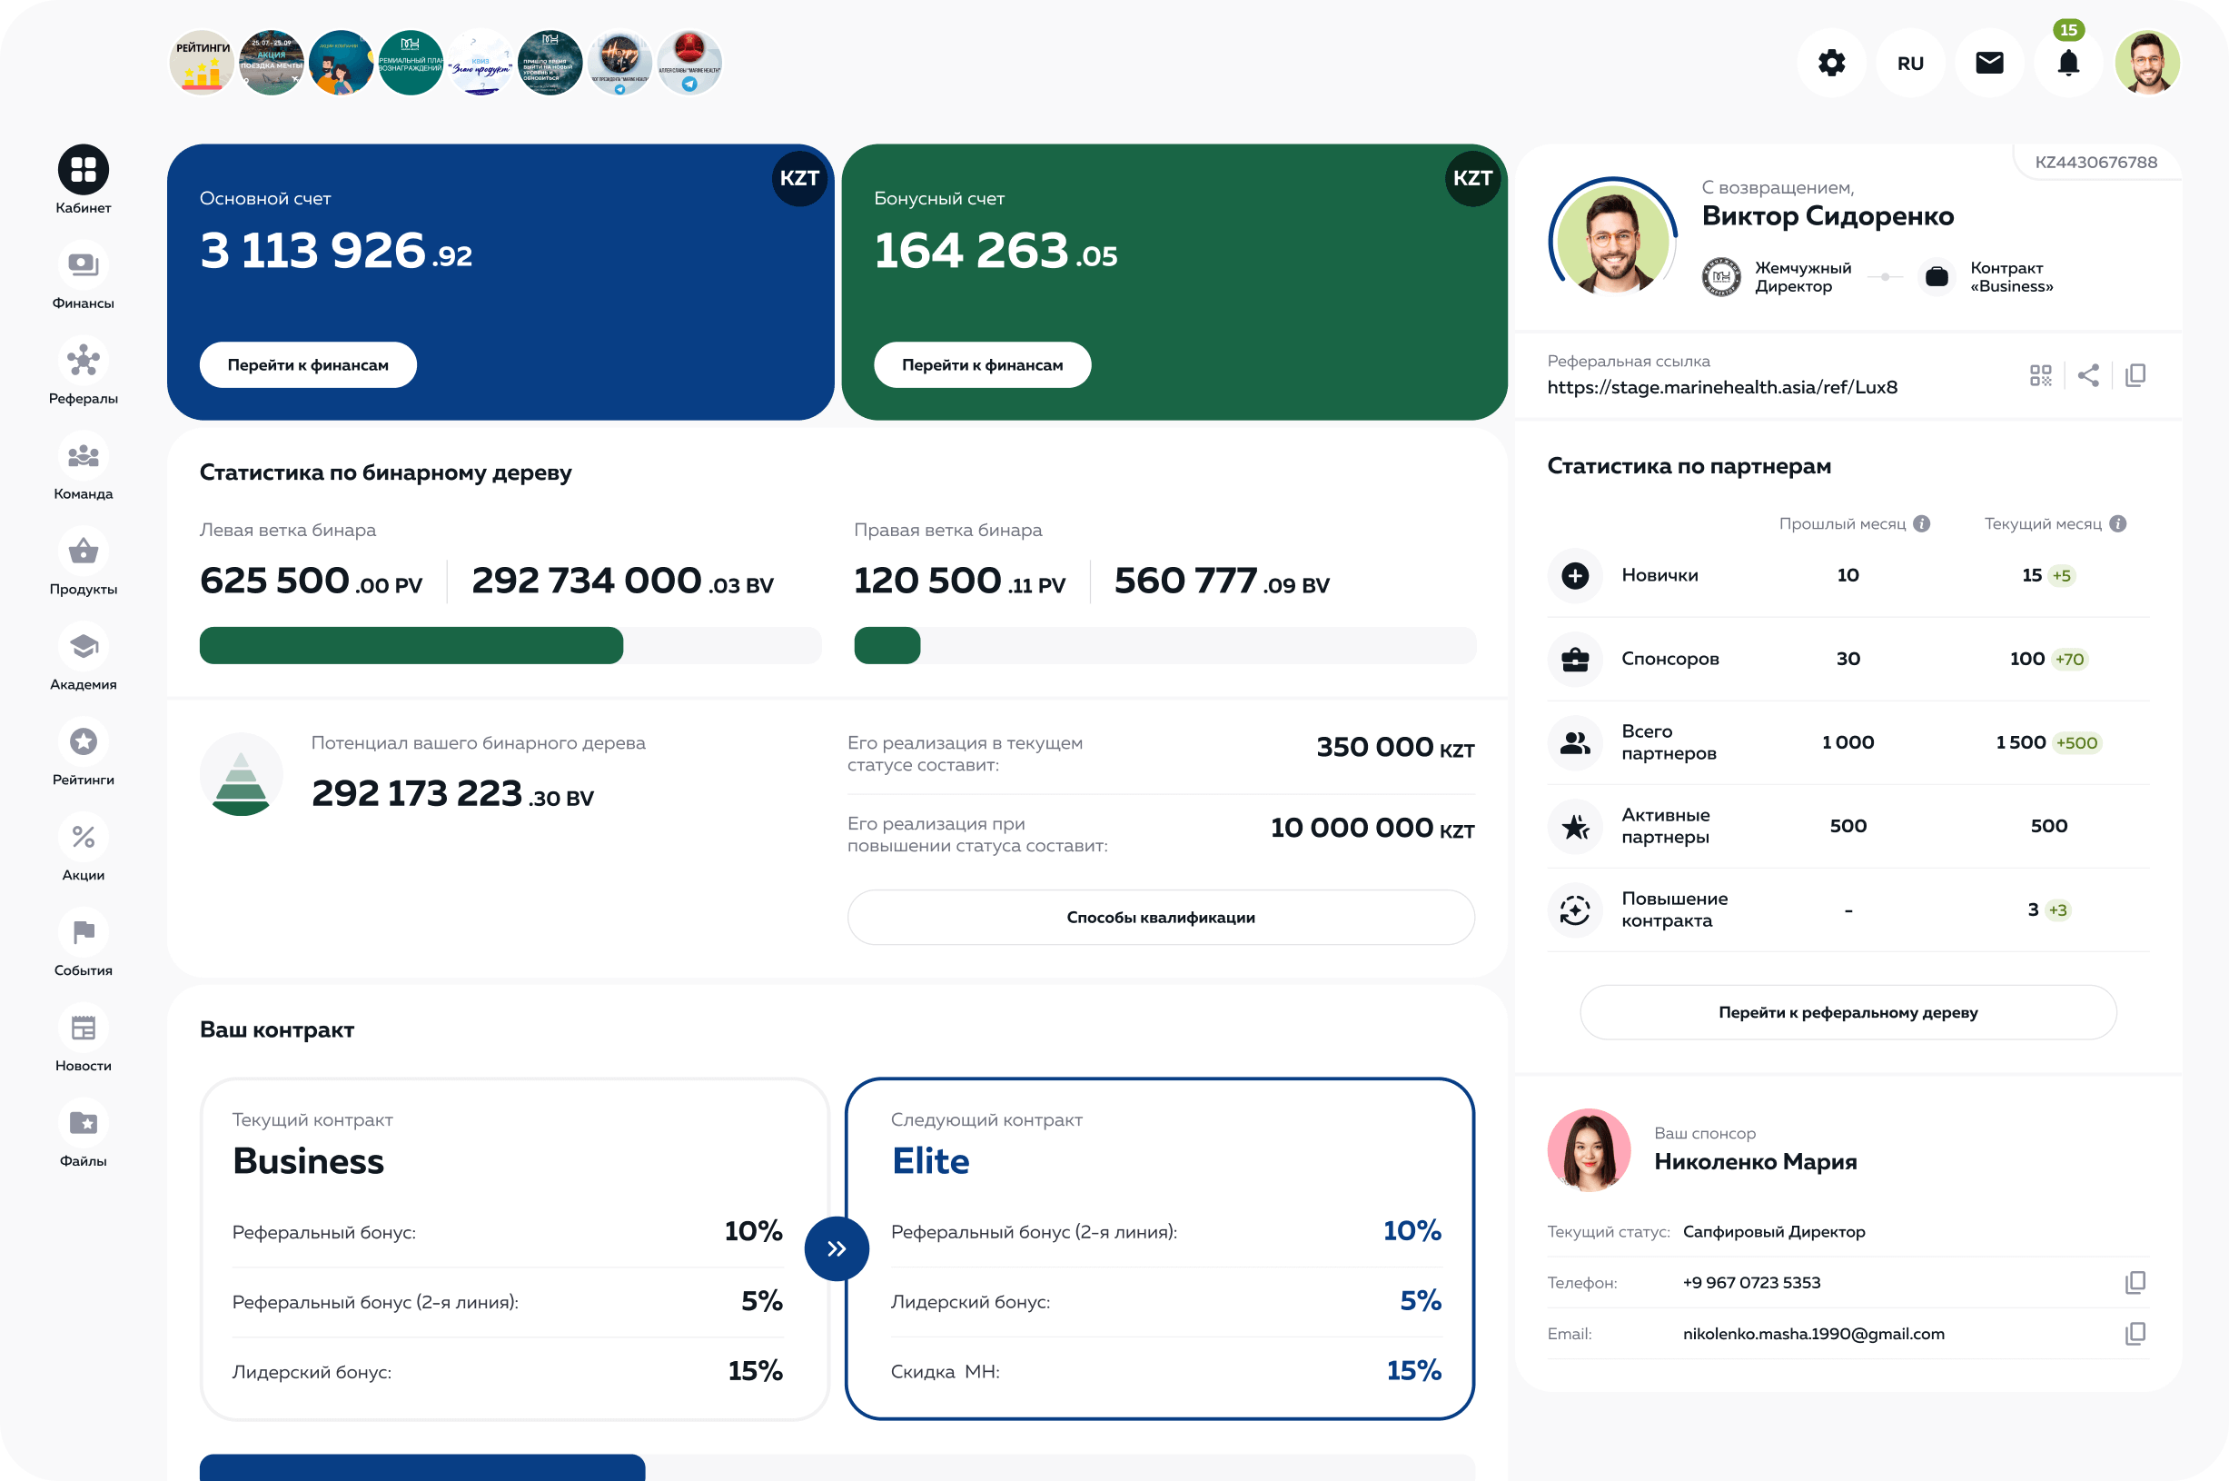
Task: Open the settings gear icon
Action: tap(1830, 64)
